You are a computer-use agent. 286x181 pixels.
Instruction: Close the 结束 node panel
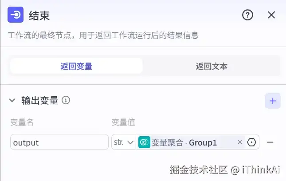[x=271, y=15]
